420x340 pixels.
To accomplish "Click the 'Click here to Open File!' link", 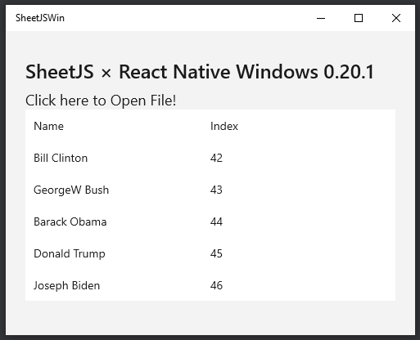I will click(x=101, y=101).
